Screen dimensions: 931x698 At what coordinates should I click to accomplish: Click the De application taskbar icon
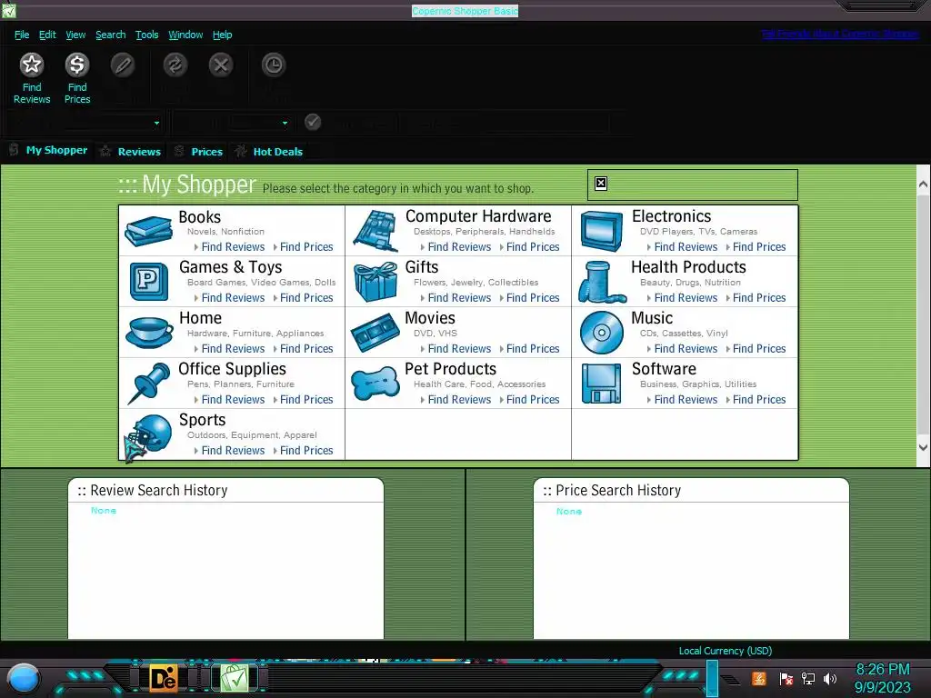(163, 678)
